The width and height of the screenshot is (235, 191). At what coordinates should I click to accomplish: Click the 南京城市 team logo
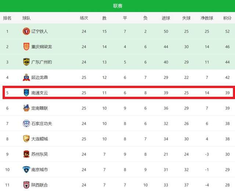26,170
